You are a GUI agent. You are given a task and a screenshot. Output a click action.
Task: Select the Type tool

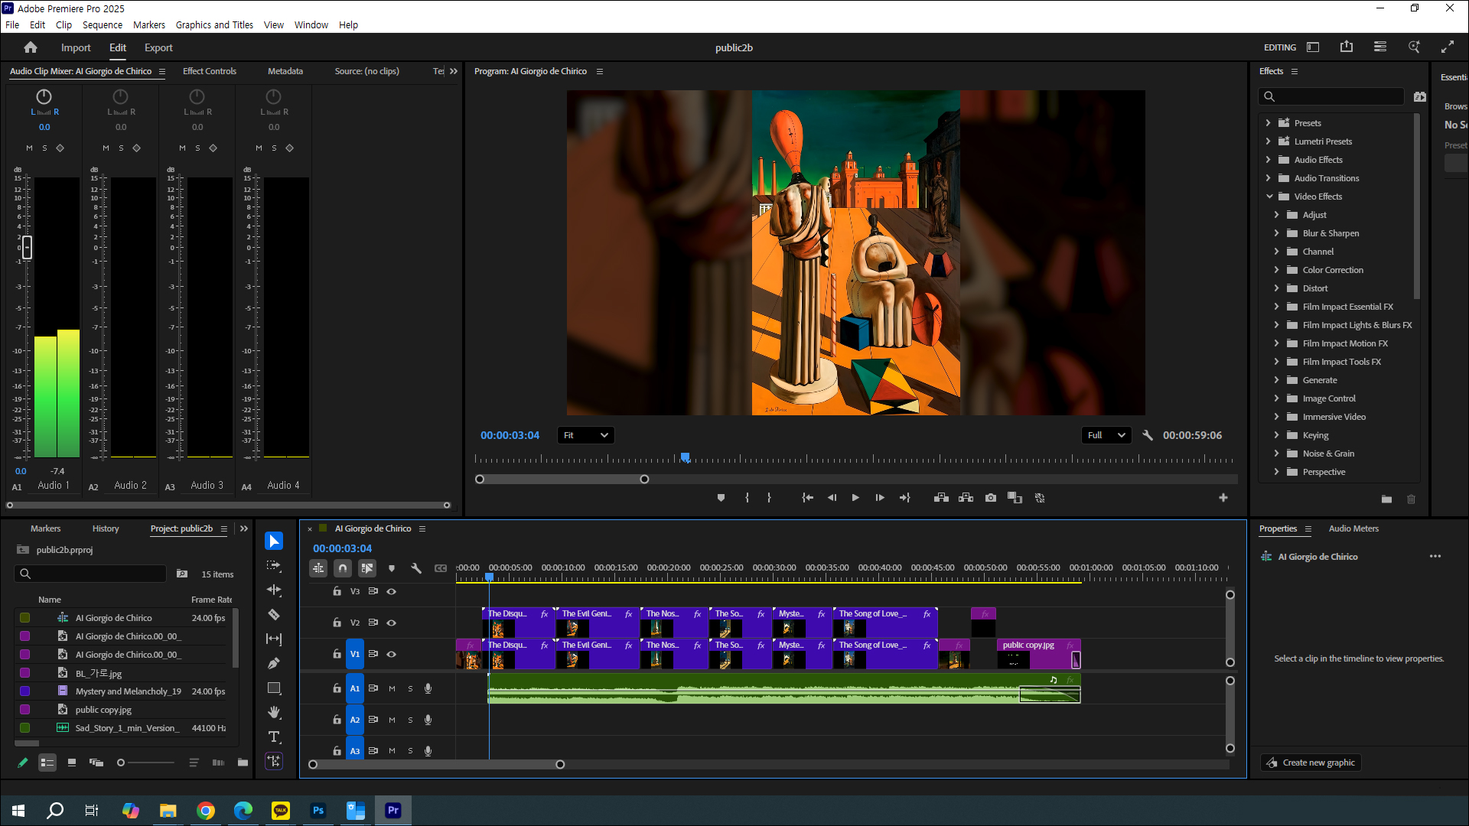274,737
